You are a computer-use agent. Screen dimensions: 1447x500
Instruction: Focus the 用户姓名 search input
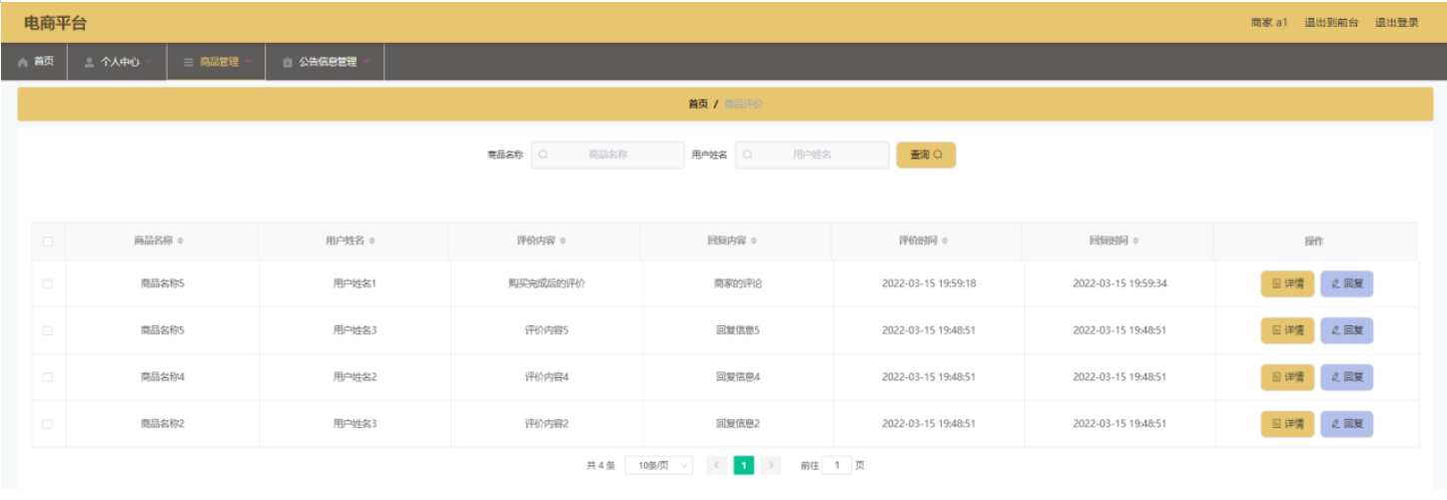[812, 155]
